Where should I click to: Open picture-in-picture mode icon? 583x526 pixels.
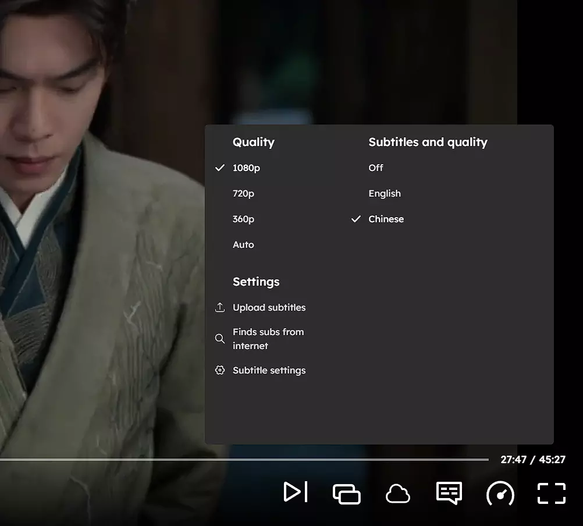[x=346, y=493]
